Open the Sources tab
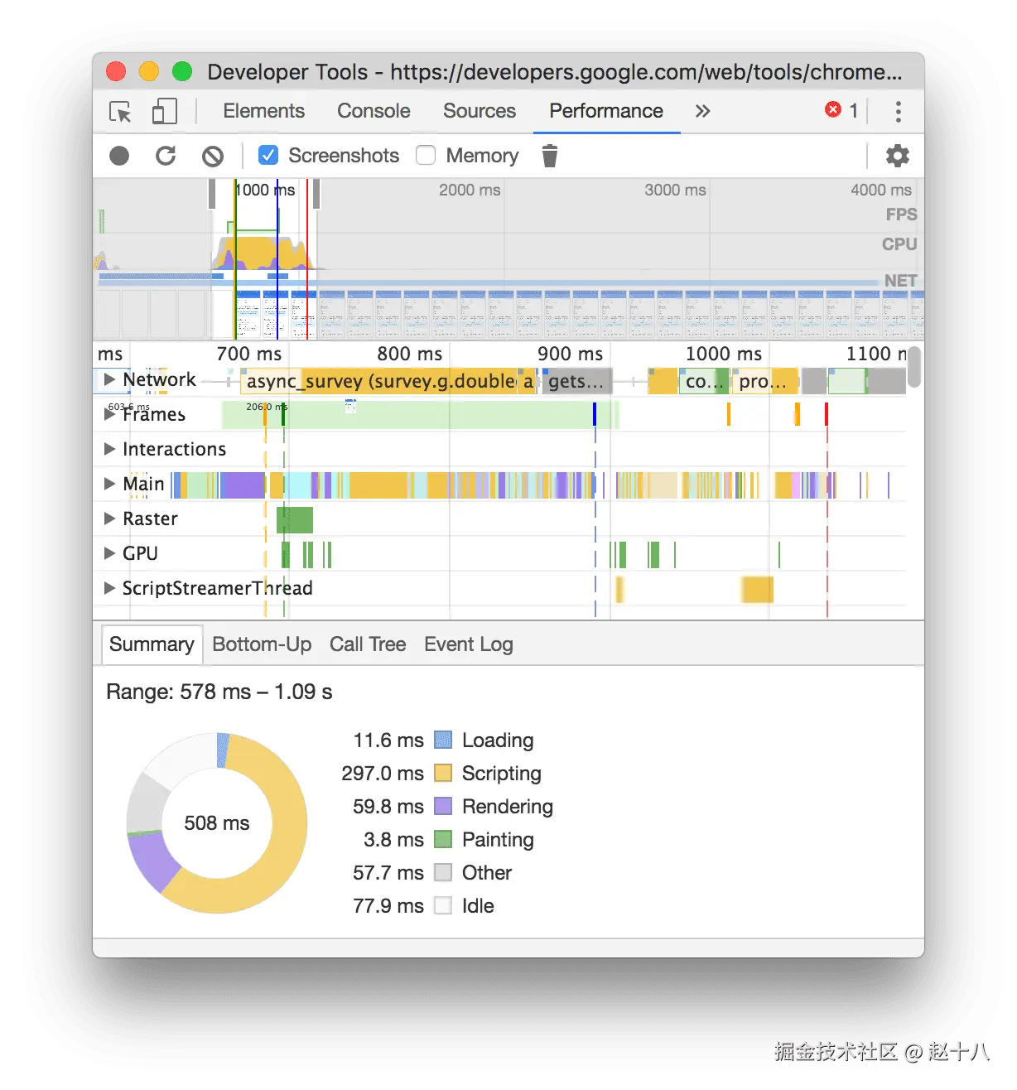Screen dimensions: 1017x1090 coord(480,111)
